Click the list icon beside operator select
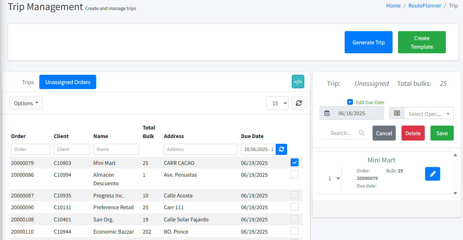The image size is (463, 240). point(397,113)
